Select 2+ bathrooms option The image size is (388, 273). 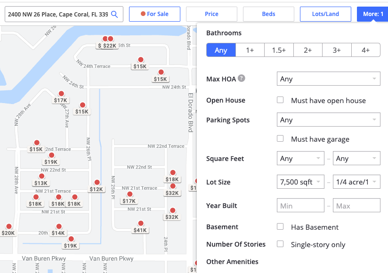pyautogui.click(x=308, y=50)
